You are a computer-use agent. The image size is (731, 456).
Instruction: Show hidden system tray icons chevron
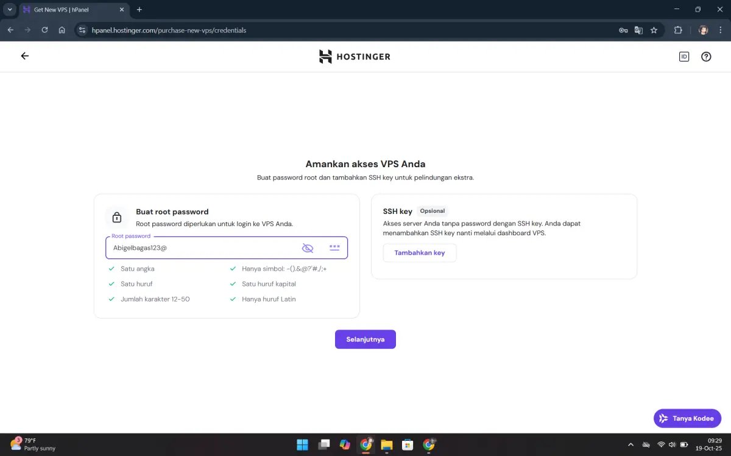coord(630,444)
